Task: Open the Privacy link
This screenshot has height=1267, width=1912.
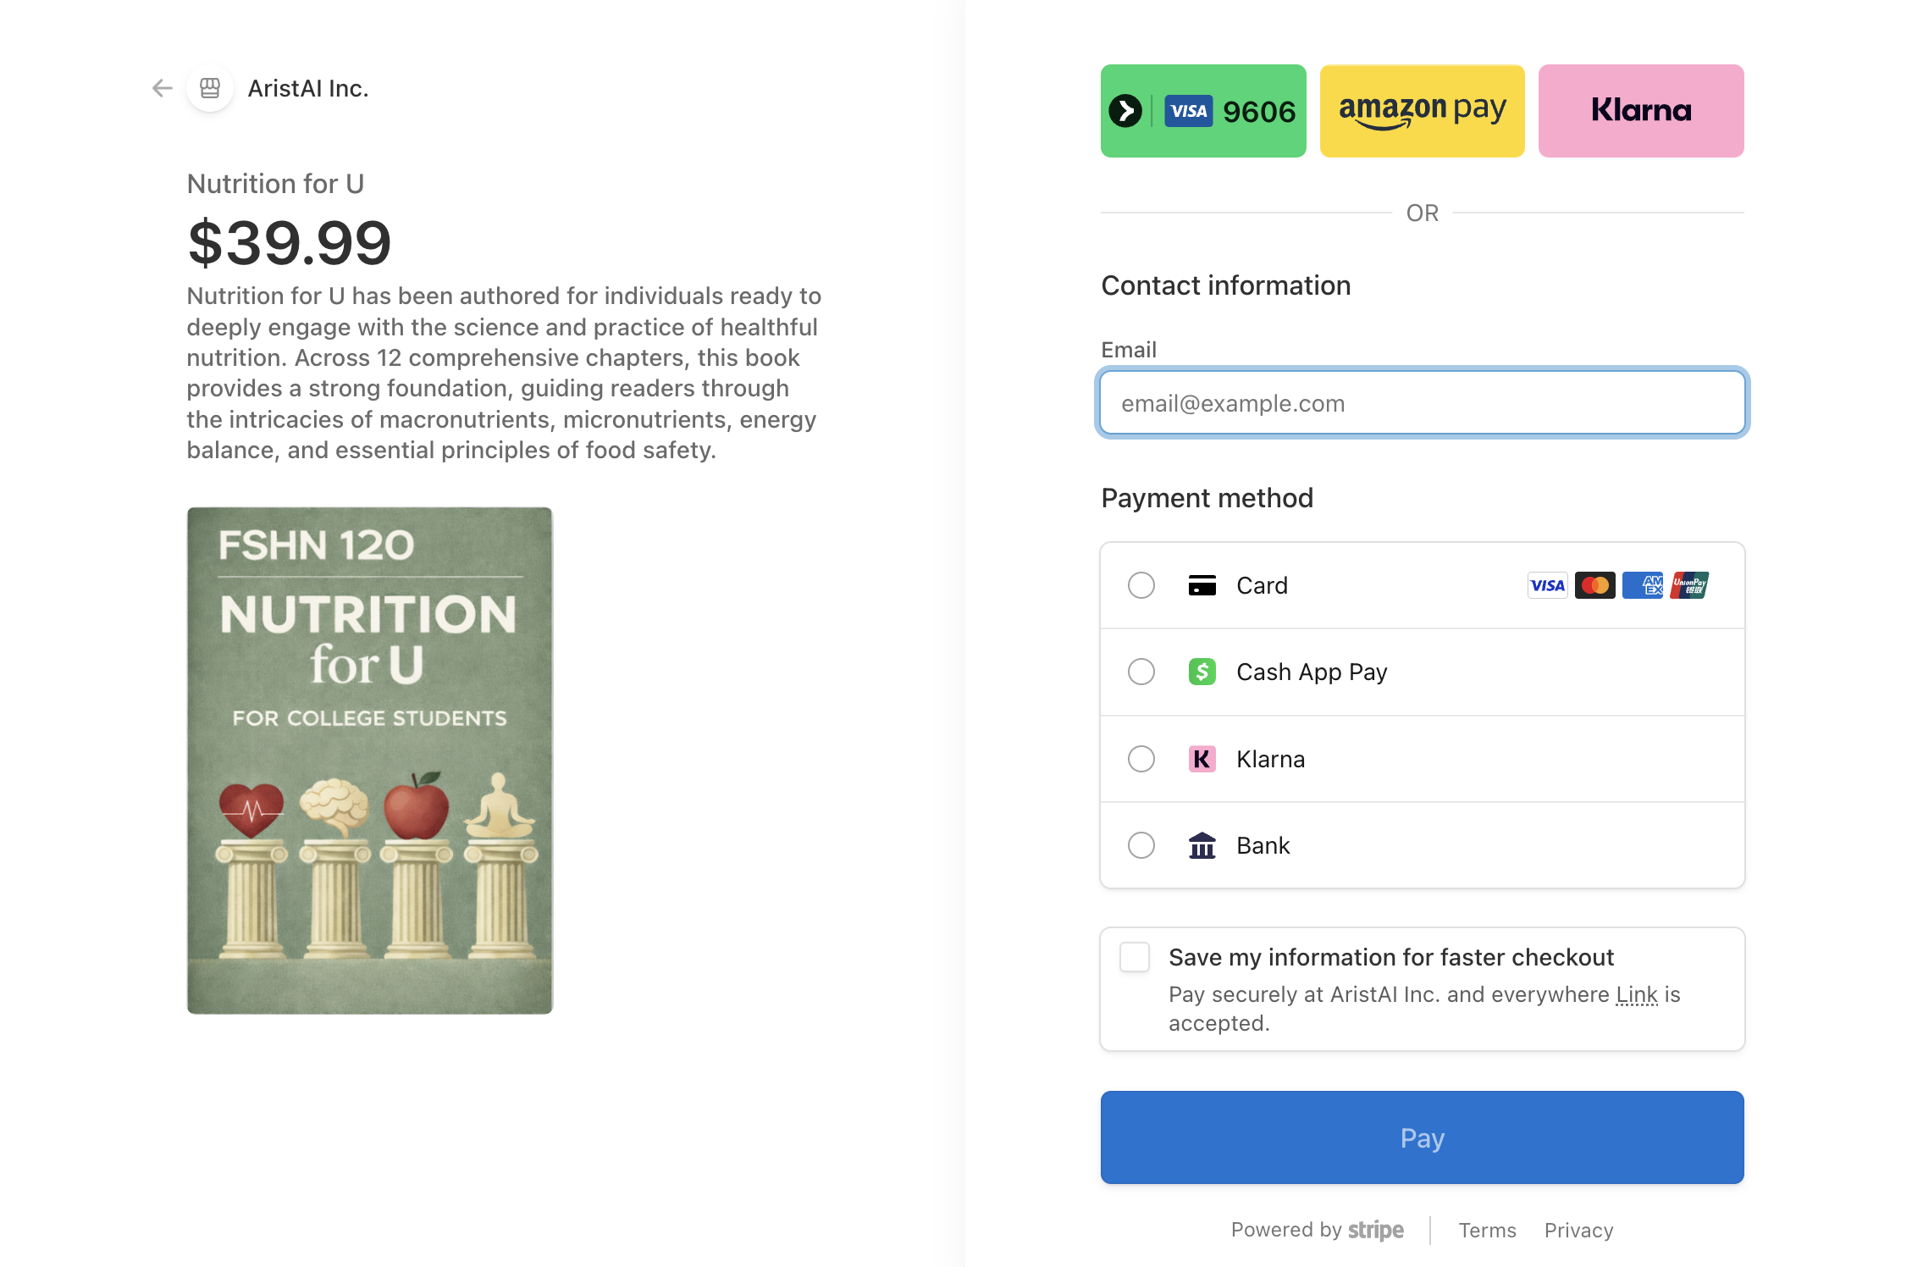Action: pos(1578,1230)
